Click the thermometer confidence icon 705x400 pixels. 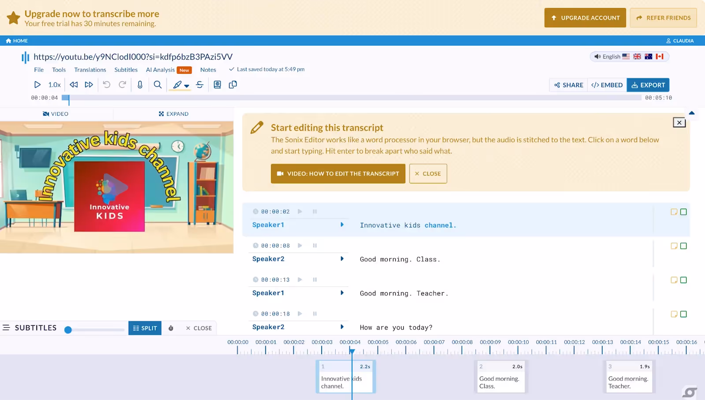(x=140, y=84)
